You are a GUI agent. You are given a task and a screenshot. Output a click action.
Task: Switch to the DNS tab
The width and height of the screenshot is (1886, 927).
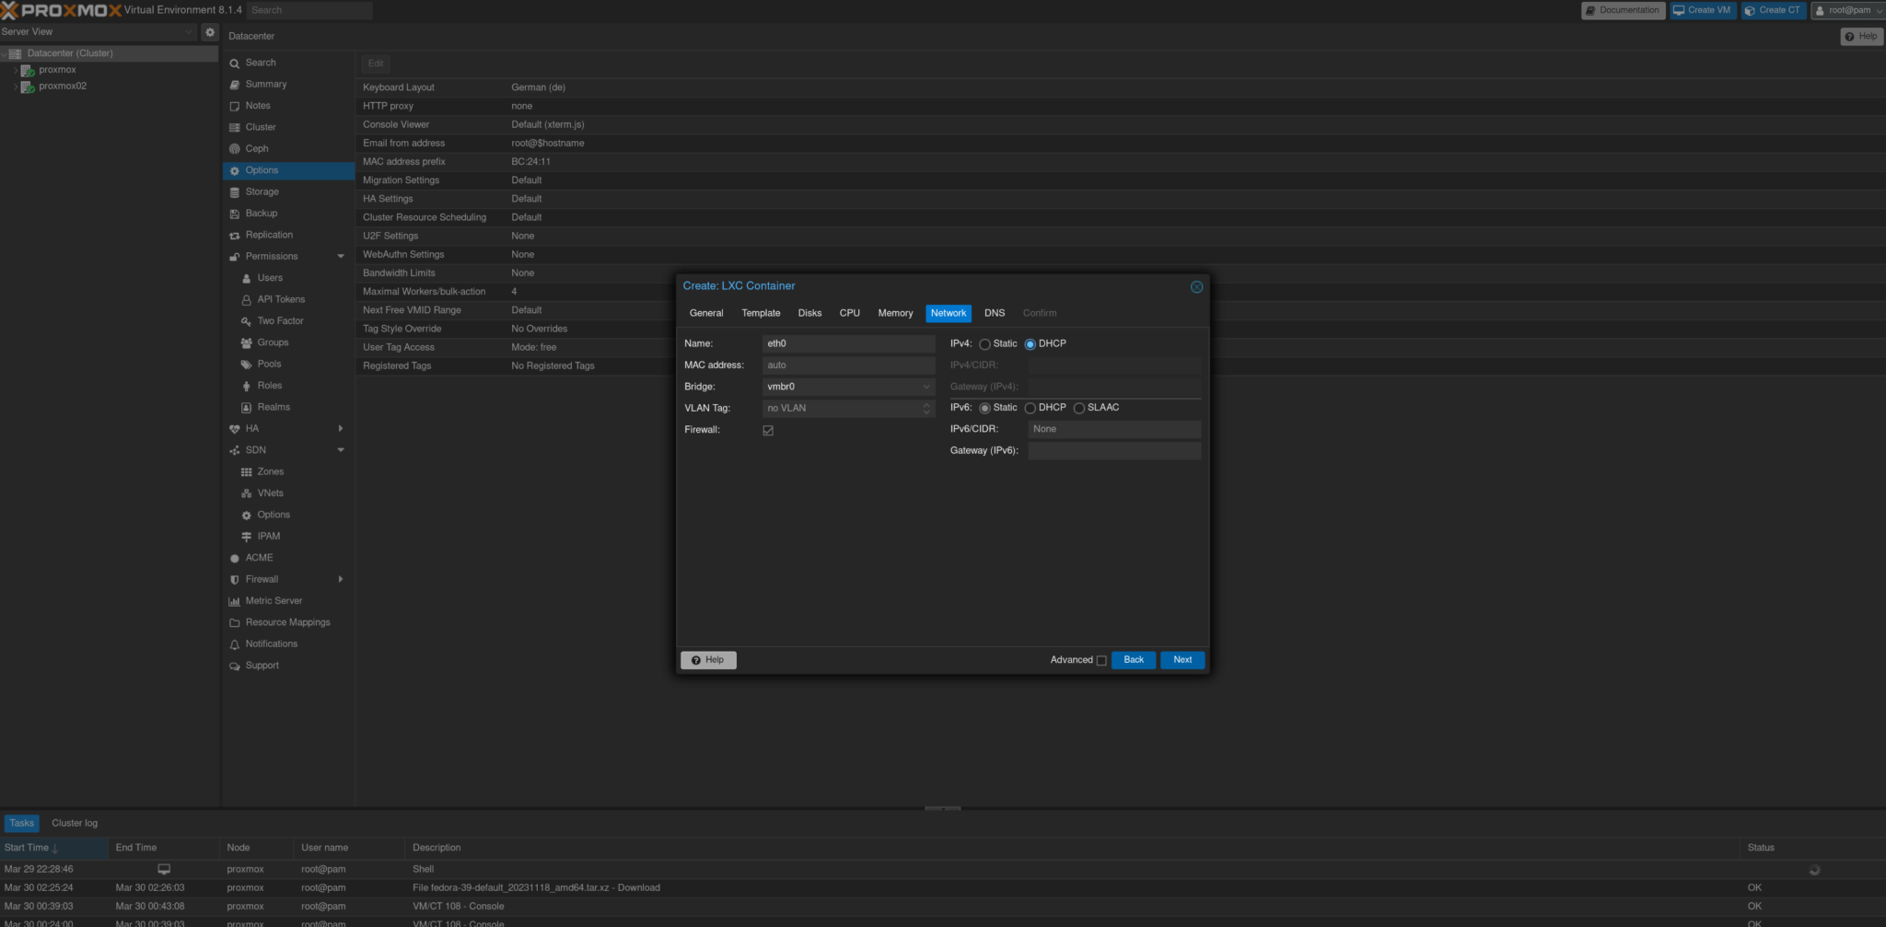coord(995,313)
